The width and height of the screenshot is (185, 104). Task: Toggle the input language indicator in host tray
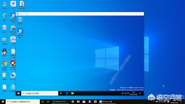[165, 101]
